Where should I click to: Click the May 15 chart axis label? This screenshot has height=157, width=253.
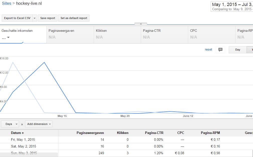(x=62, y=116)
